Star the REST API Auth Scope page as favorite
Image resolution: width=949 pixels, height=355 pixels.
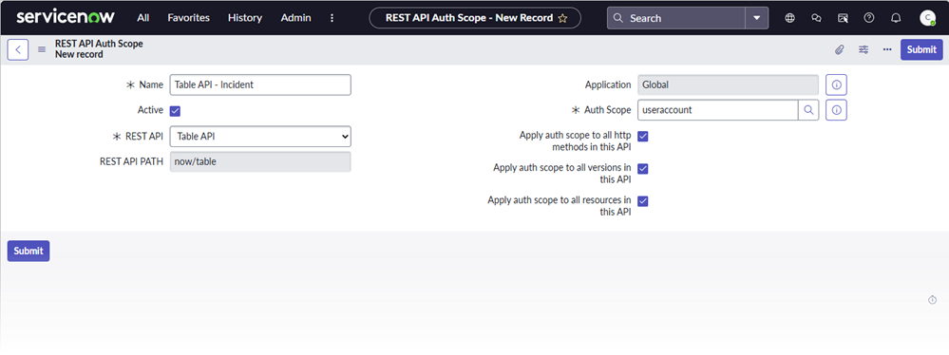562,18
